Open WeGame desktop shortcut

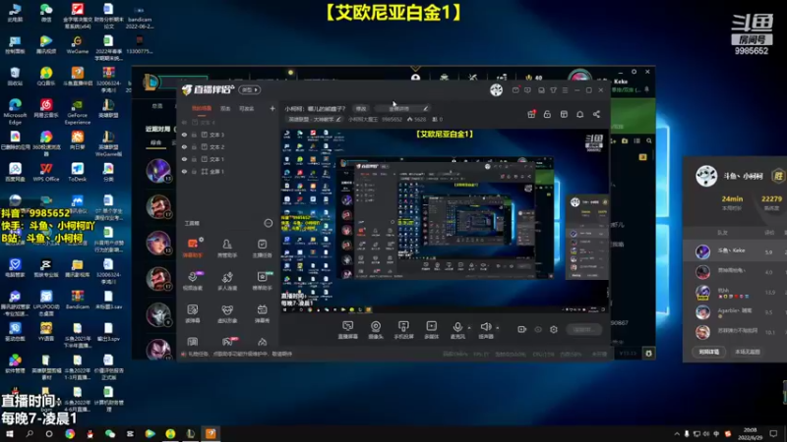click(x=77, y=44)
